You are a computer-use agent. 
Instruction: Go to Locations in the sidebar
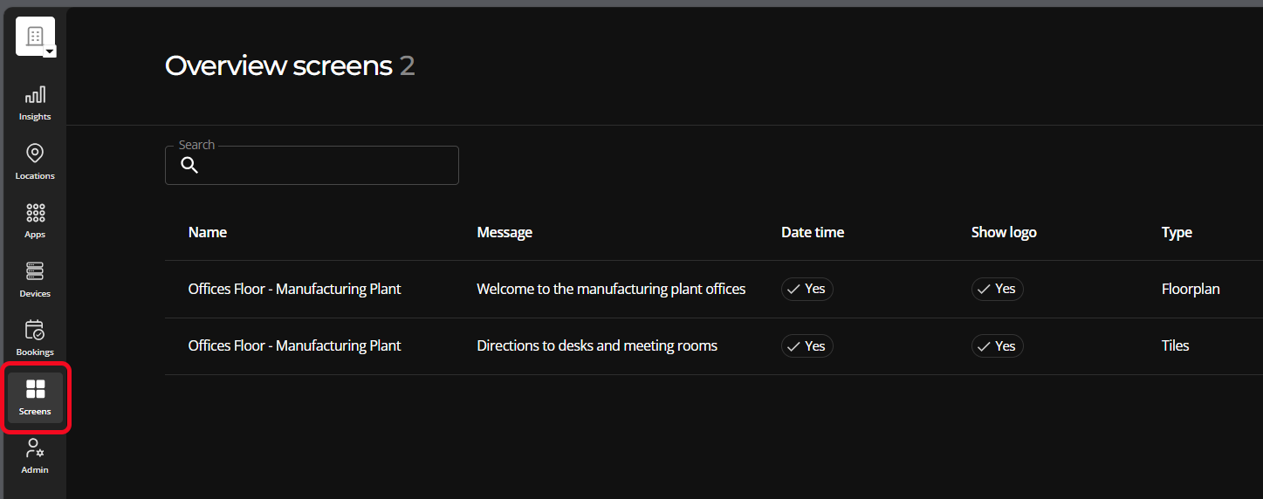click(35, 162)
